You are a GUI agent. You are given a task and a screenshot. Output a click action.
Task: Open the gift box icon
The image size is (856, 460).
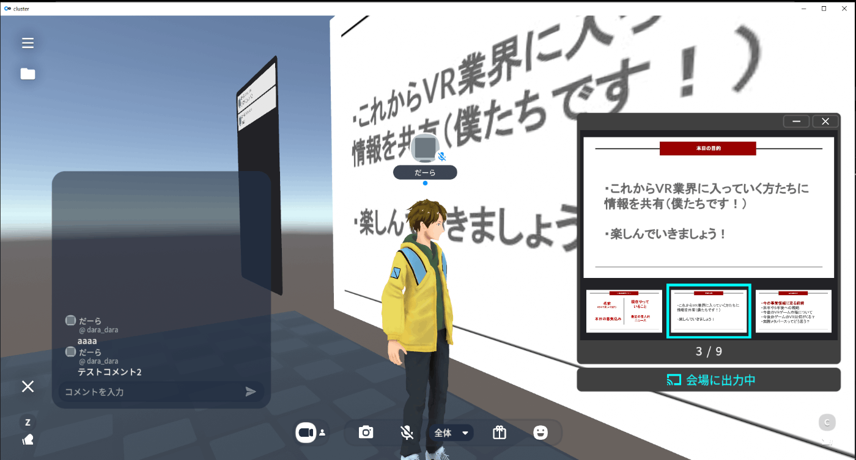pyautogui.click(x=500, y=433)
